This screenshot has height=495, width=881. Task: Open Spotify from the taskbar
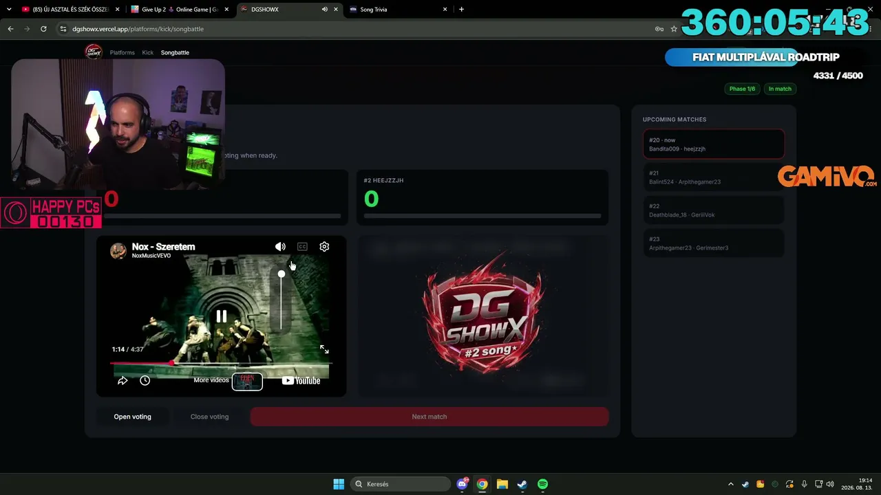pos(542,484)
